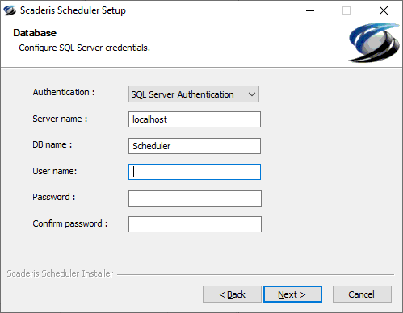Proceed using the Next button

point(292,294)
